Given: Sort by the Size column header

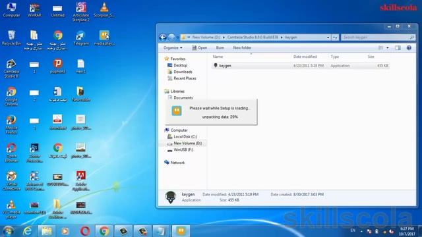Looking at the screenshot, I should point(371,57).
